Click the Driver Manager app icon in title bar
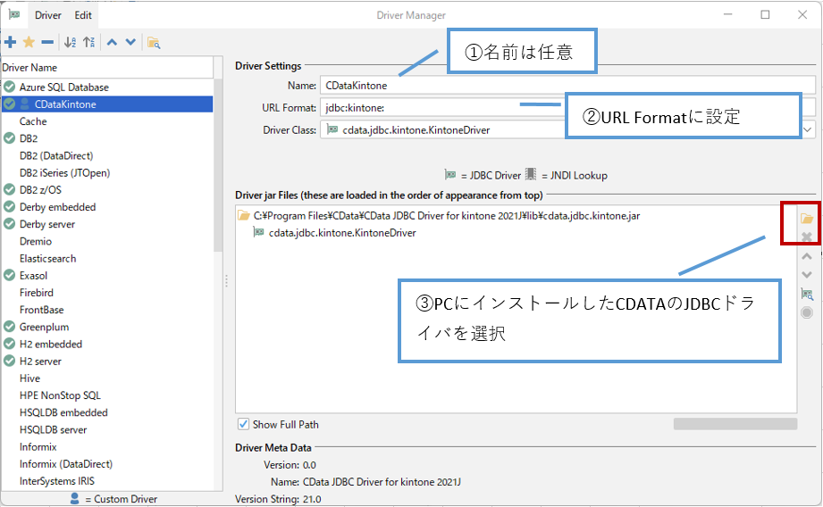 pyautogui.click(x=14, y=14)
